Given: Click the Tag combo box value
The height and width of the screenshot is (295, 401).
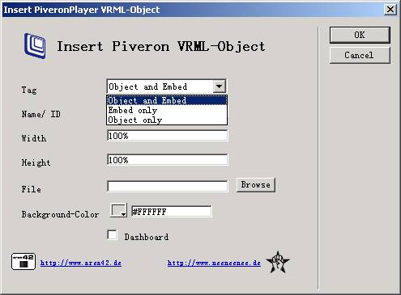Looking at the screenshot, I should [x=160, y=86].
